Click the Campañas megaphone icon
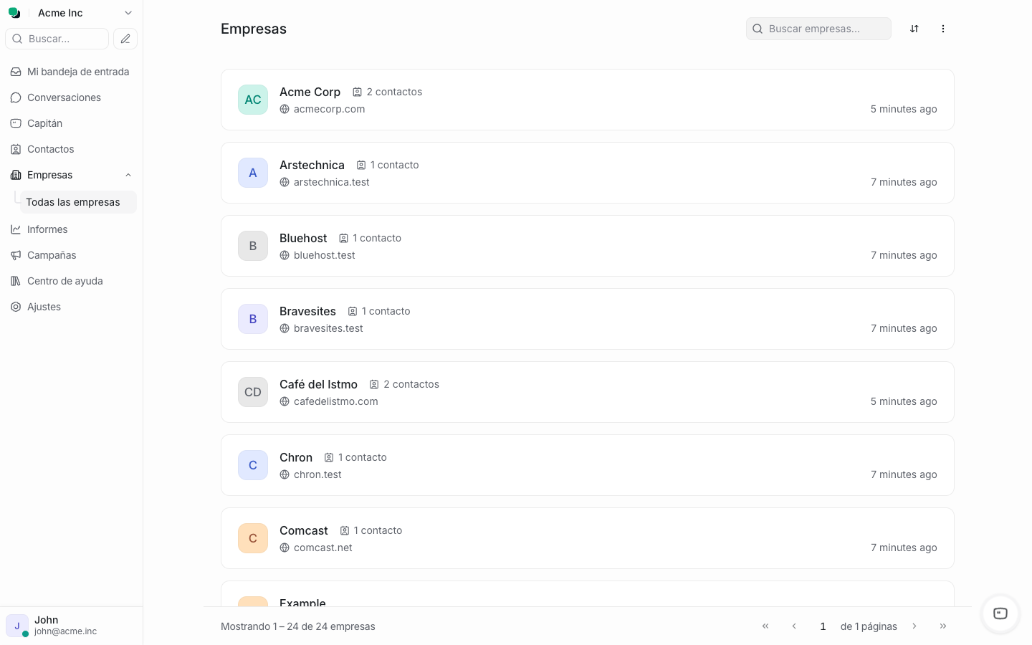This screenshot has height=645, width=1032. (x=16, y=255)
